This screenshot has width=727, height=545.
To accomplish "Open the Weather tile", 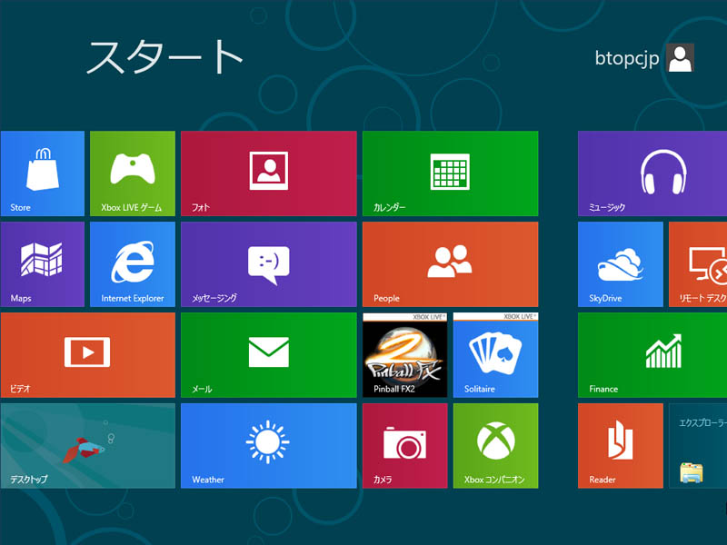I will pos(269,446).
